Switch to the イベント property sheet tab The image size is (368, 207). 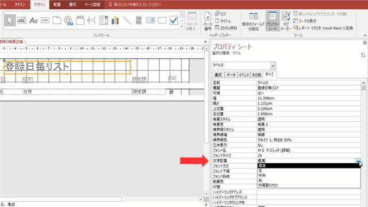tap(244, 75)
